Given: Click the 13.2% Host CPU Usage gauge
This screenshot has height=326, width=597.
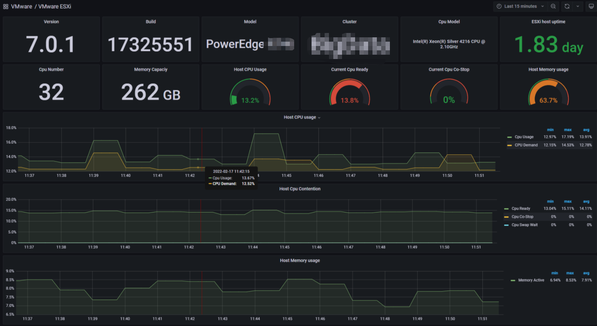Looking at the screenshot, I should (x=250, y=93).
